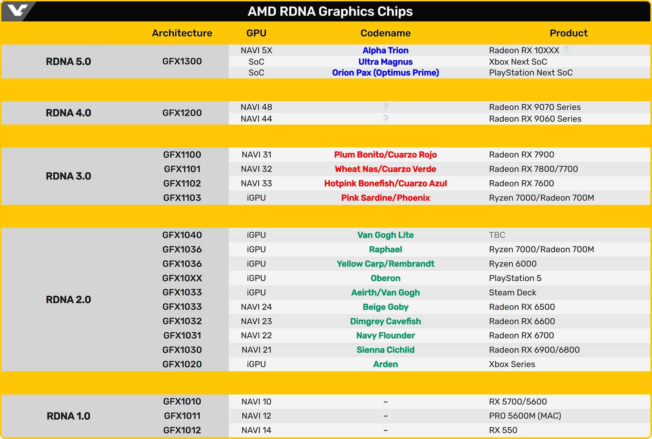Click the Architecture column header
Viewport: 652px width, 439px height.
tap(182, 33)
